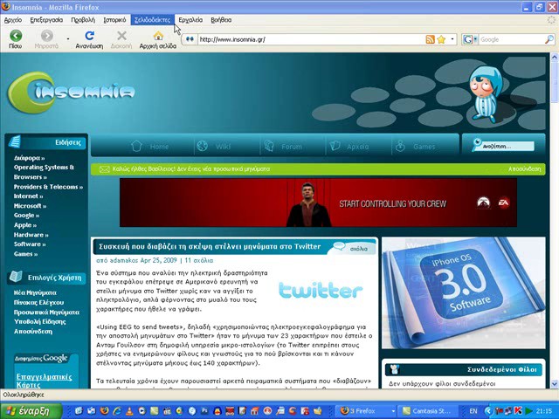
Task: Click Επαγγελματικές Κάρτες Google ad link
Action: [45, 381]
